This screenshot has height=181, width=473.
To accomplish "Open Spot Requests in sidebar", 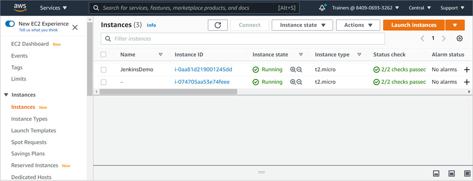I will (x=29, y=142).
